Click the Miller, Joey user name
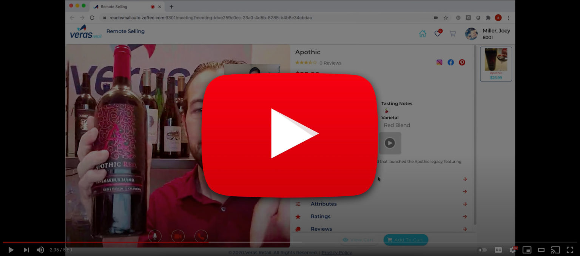The width and height of the screenshot is (580, 256). click(496, 31)
